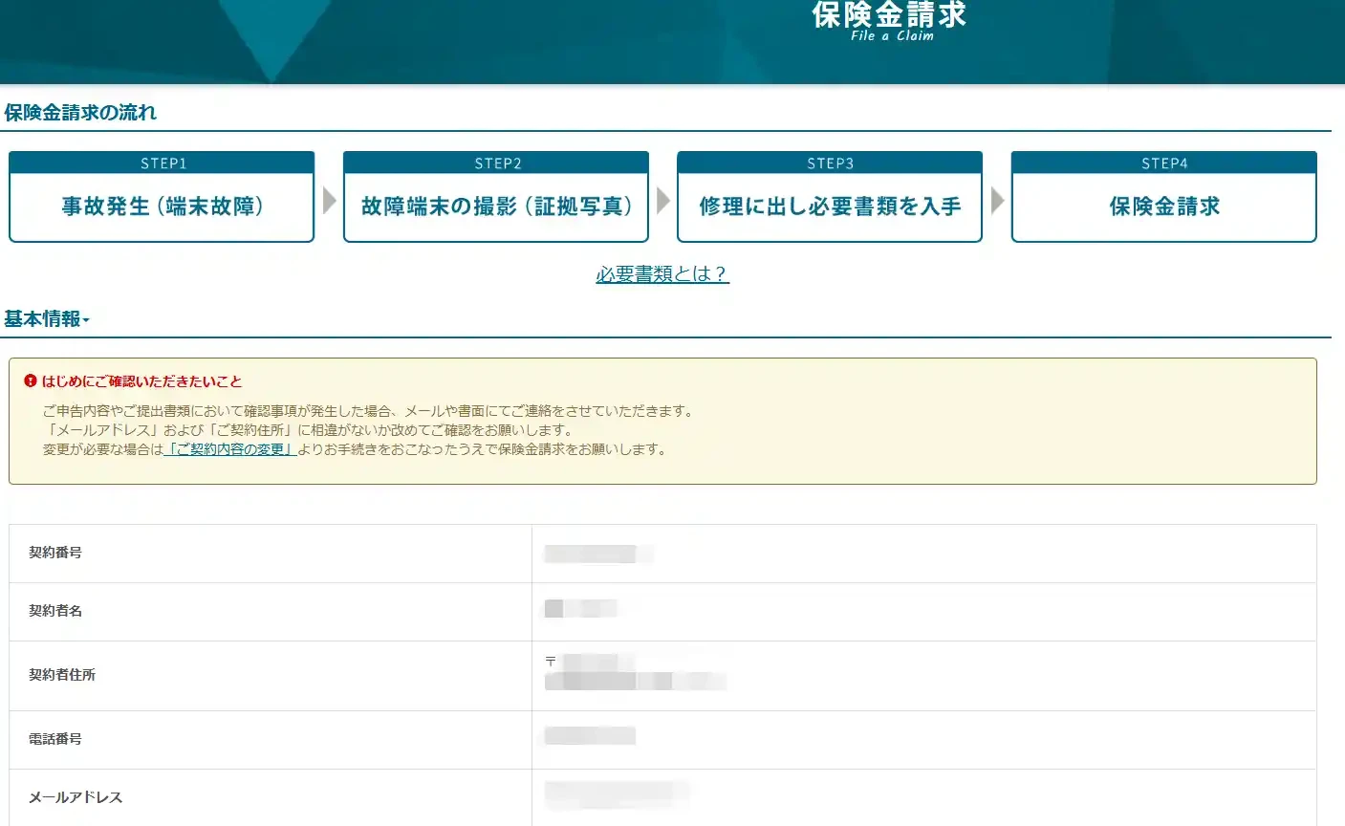
Task: Click the 契約番号 row label
Action: (55, 553)
